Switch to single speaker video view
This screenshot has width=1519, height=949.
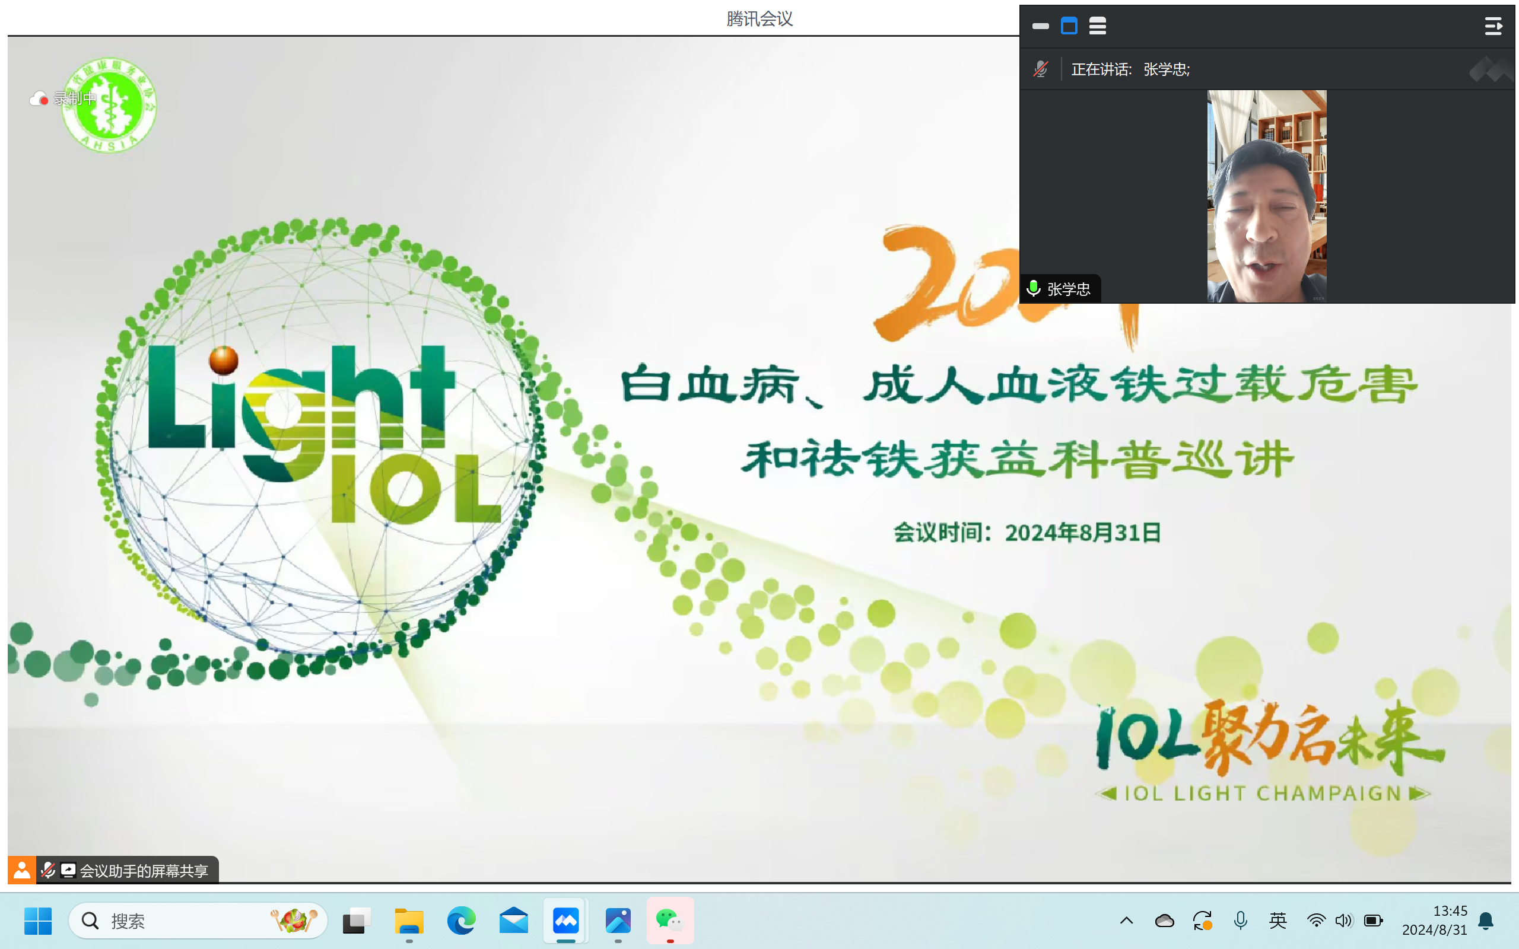[x=1069, y=26]
